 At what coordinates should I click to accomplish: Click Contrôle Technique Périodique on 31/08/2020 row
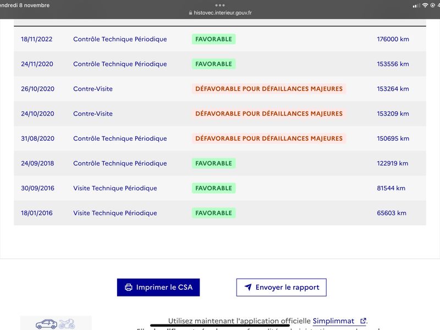point(120,139)
